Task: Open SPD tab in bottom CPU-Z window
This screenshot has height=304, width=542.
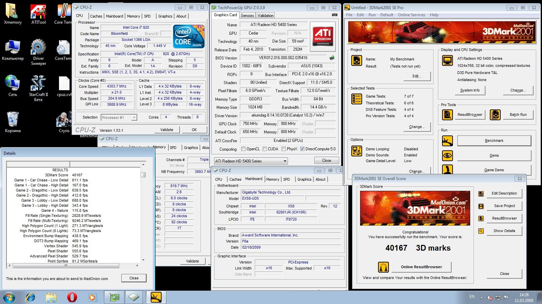Action: (287, 179)
